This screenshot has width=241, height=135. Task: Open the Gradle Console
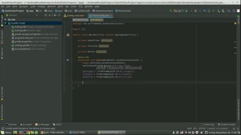click(226, 124)
